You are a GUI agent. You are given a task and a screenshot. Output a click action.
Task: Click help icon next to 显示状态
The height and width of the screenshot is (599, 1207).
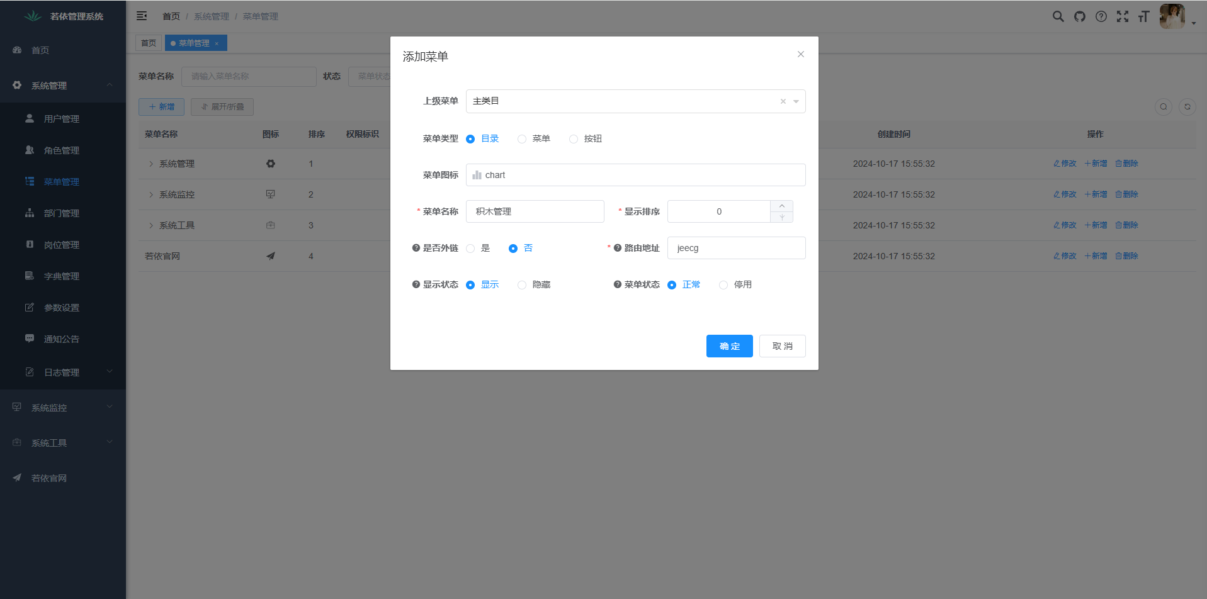click(x=416, y=284)
